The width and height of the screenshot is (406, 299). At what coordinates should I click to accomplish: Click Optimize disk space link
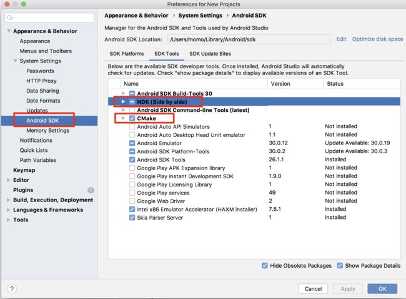[x=377, y=39]
